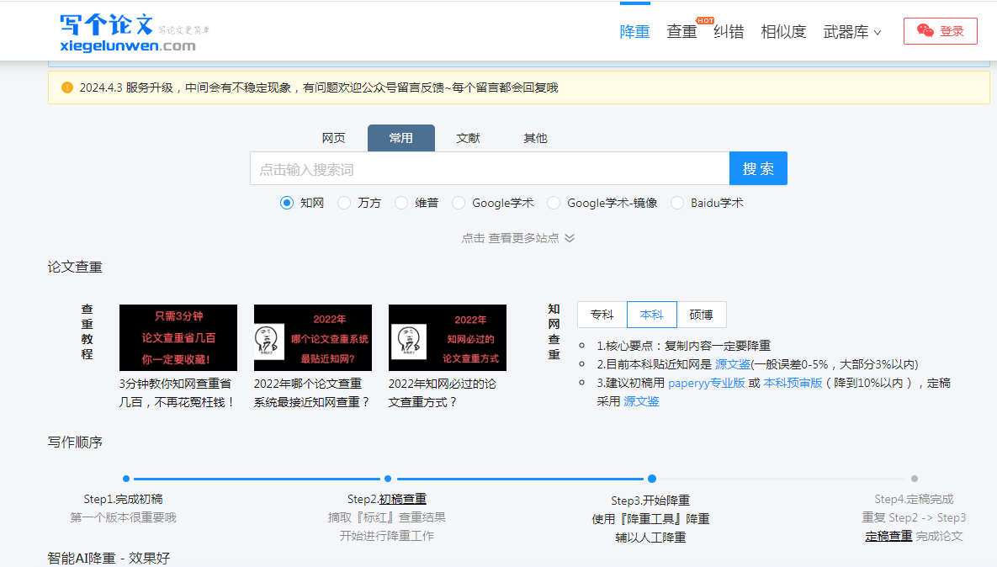
Task: Open the 降重 navigation item
Action: (x=634, y=32)
